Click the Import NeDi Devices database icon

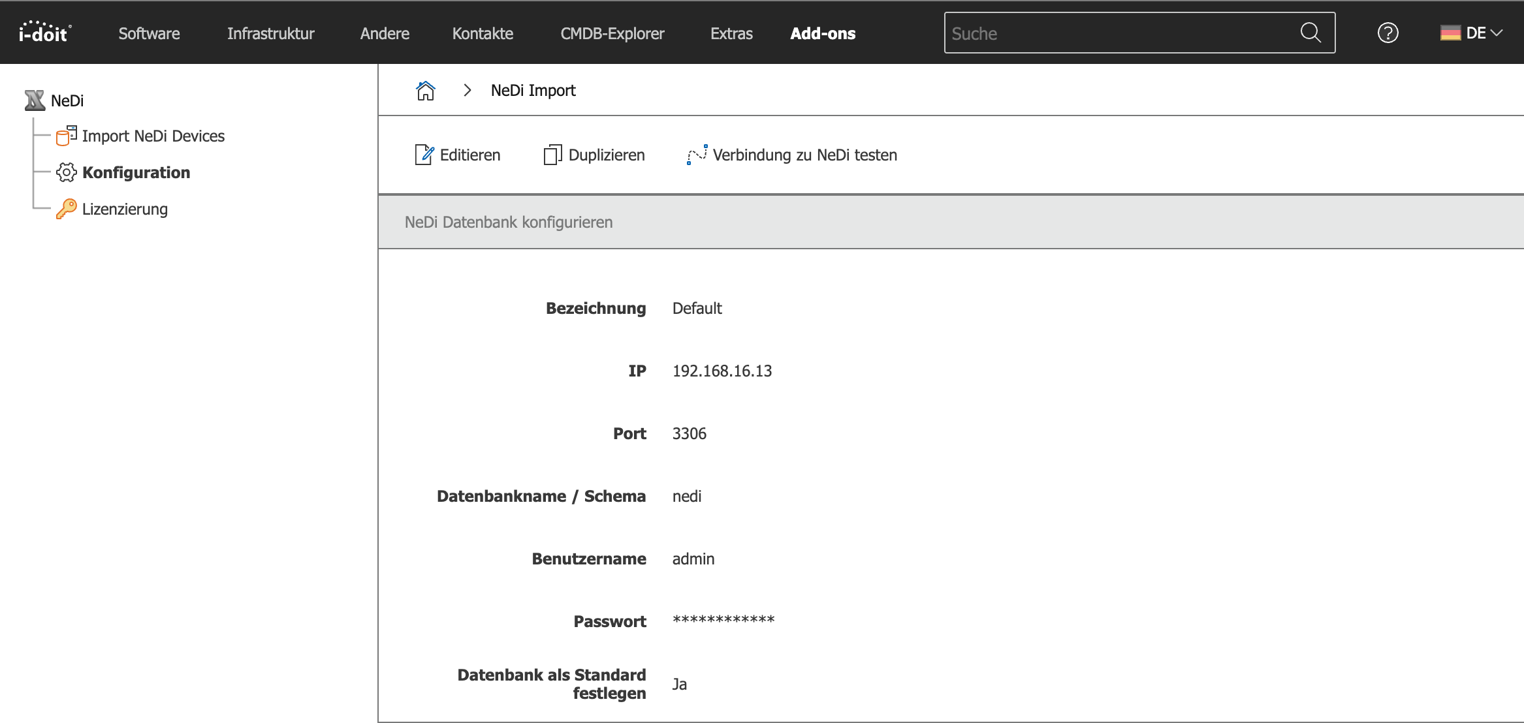pyautogui.click(x=66, y=136)
